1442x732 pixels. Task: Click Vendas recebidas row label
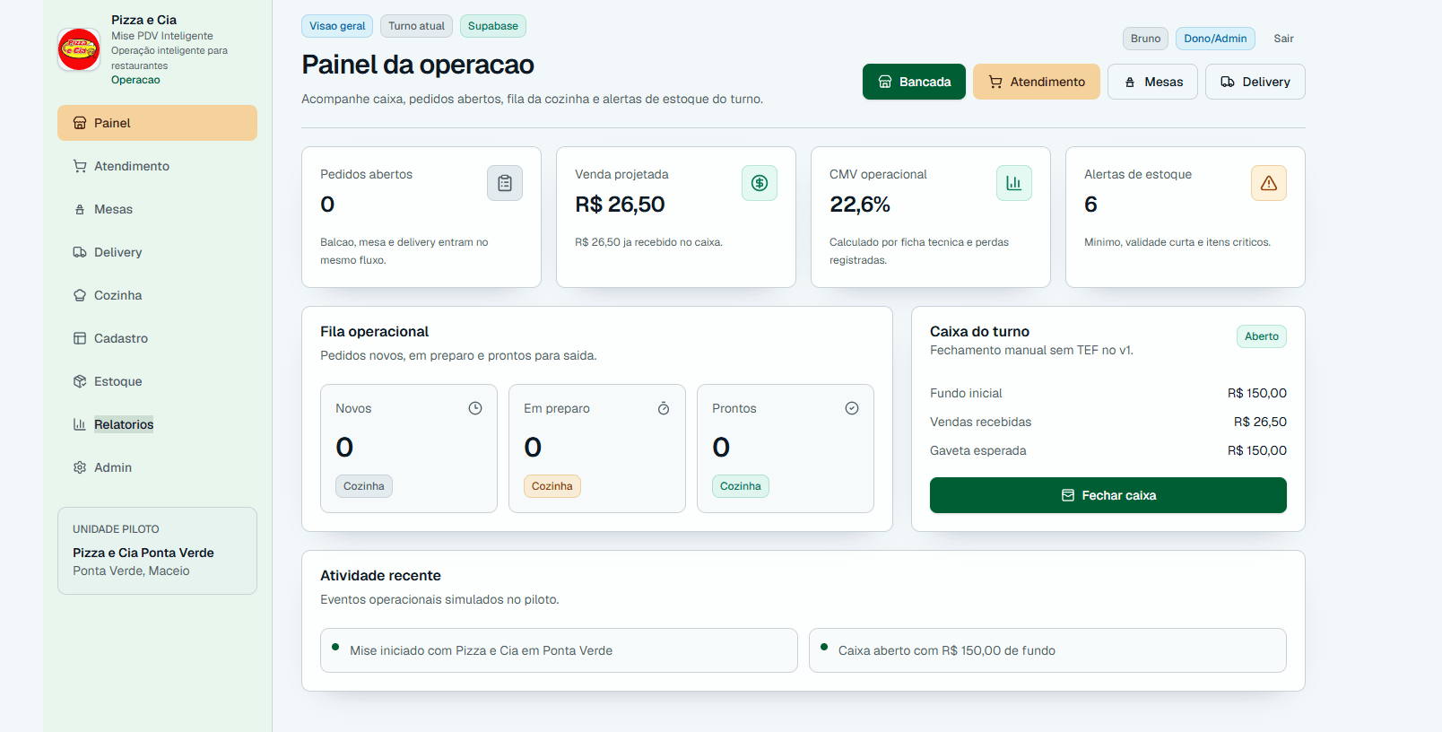(x=981, y=422)
